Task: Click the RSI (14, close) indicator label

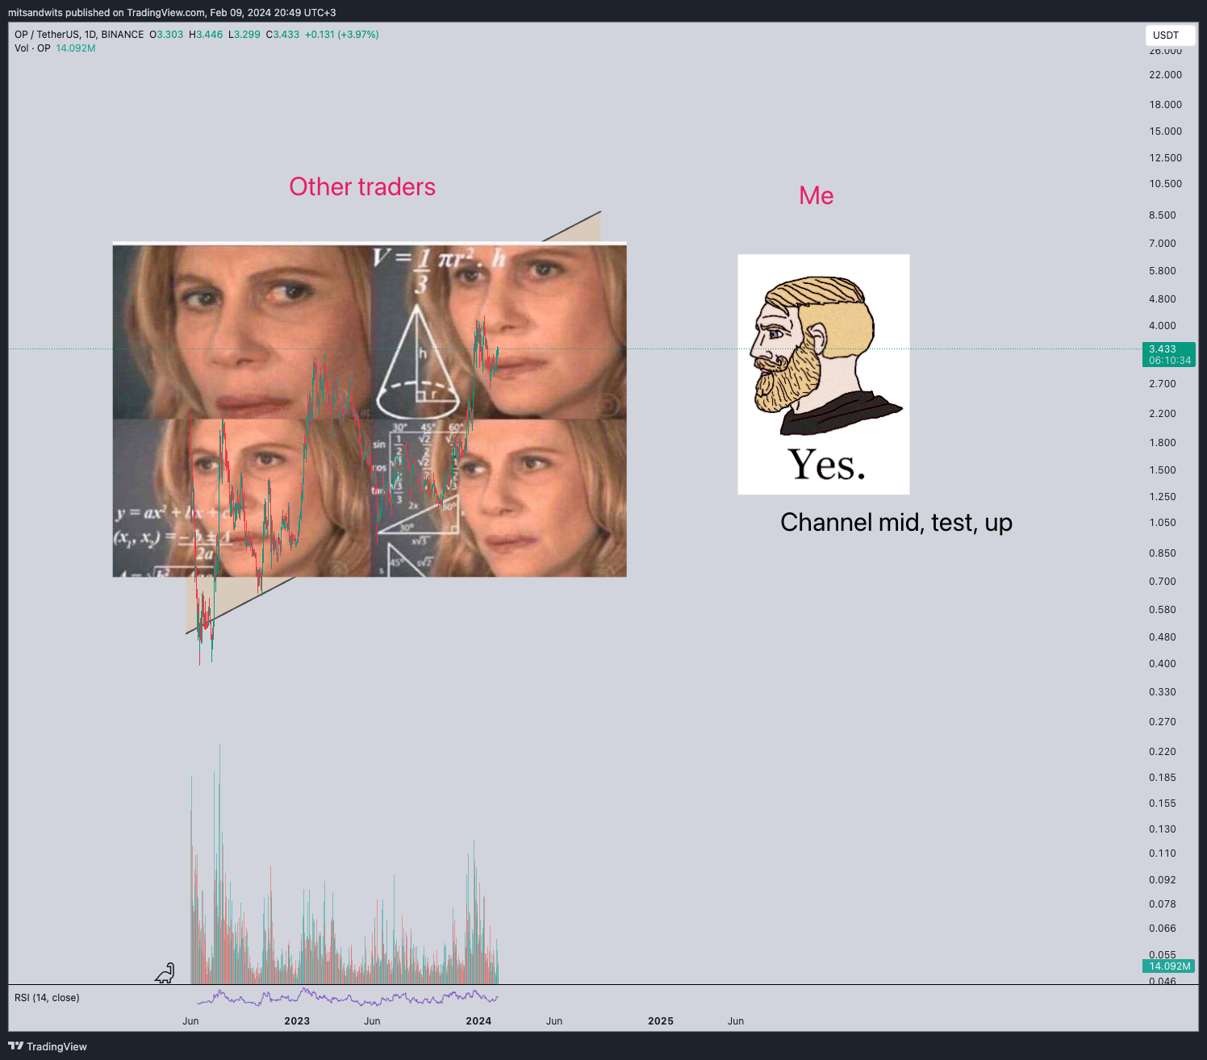Action: point(47,998)
